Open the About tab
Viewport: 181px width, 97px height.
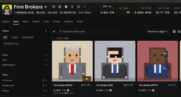click(80, 22)
